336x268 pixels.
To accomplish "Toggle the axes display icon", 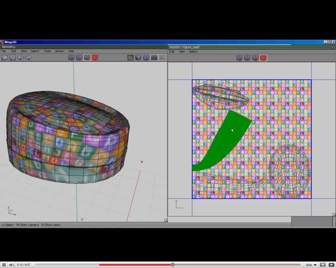I will click(162, 58).
